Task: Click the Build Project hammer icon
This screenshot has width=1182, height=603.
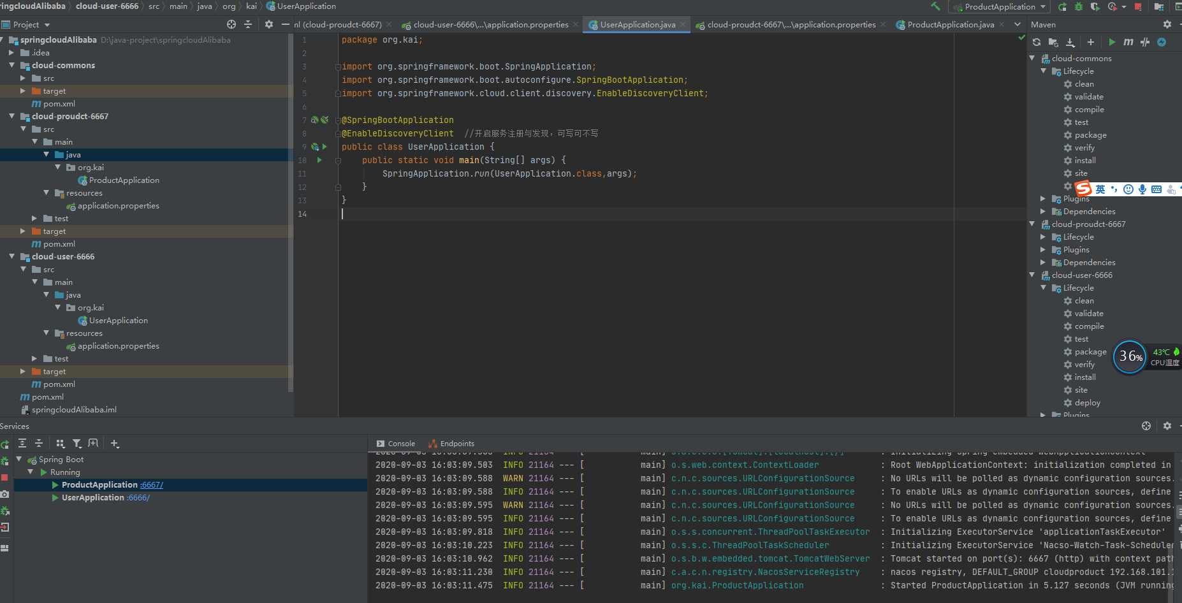Action: [x=935, y=6]
